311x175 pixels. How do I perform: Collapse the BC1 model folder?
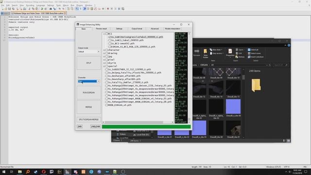click(104, 34)
